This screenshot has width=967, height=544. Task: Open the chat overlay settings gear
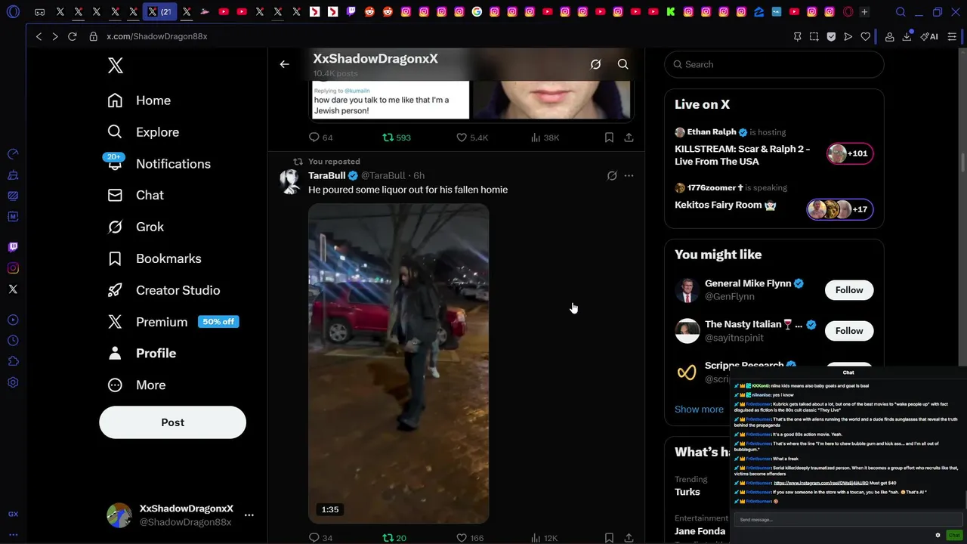point(938,535)
